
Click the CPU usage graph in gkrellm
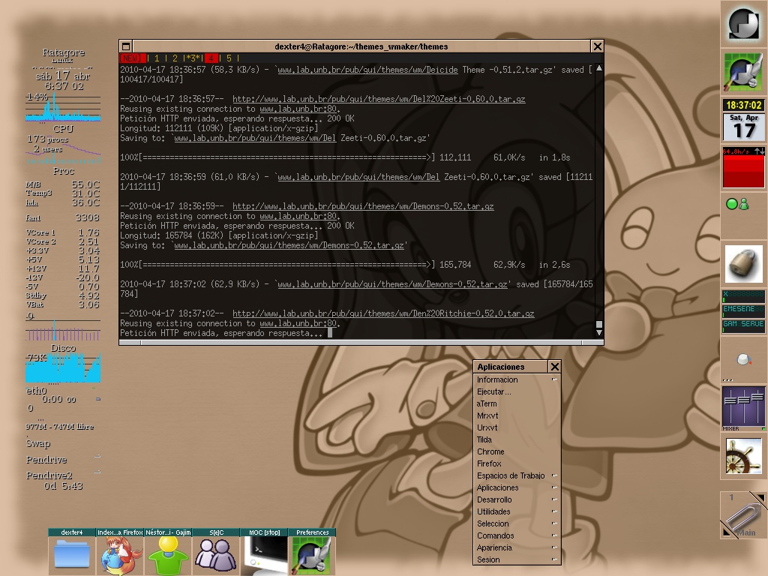(63, 108)
